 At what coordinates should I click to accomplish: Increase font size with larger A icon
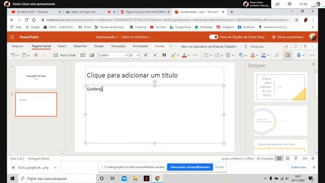point(146,55)
